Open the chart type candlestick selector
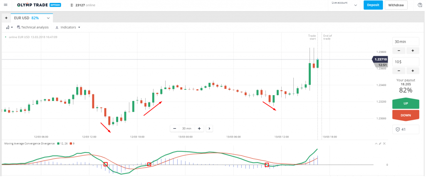 pos(9,27)
